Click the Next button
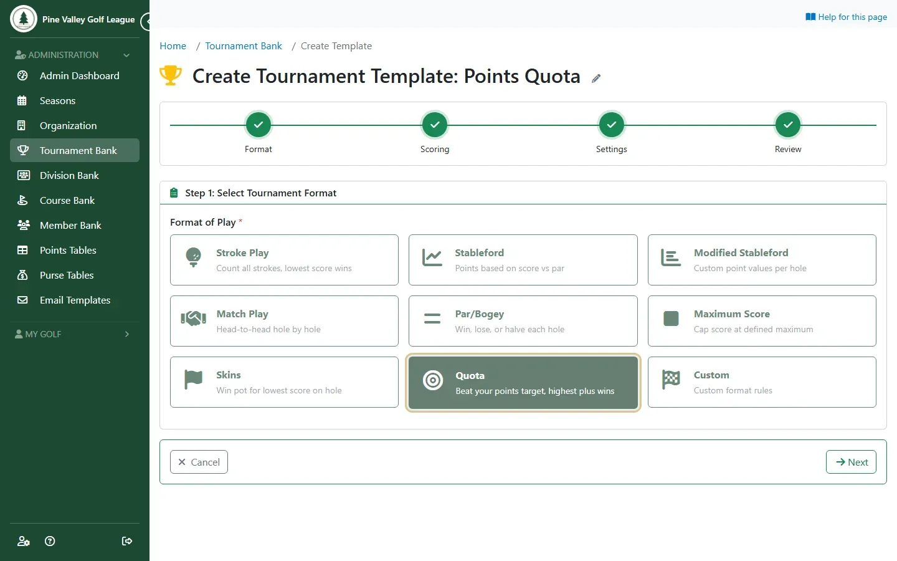The width and height of the screenshot is (897, 561). click(851, 462)
